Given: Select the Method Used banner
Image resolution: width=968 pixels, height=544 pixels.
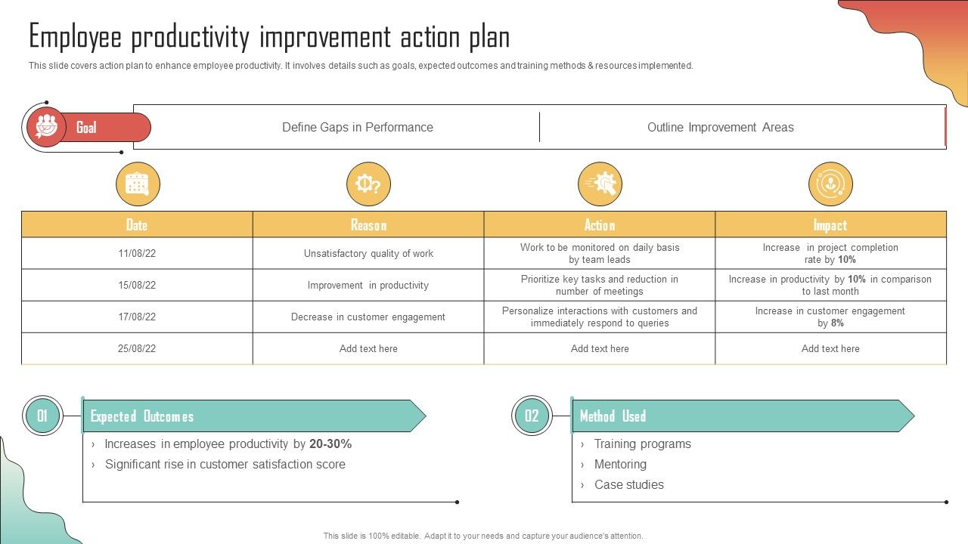Looking at the screenshot, I should (x=743, y=416).
